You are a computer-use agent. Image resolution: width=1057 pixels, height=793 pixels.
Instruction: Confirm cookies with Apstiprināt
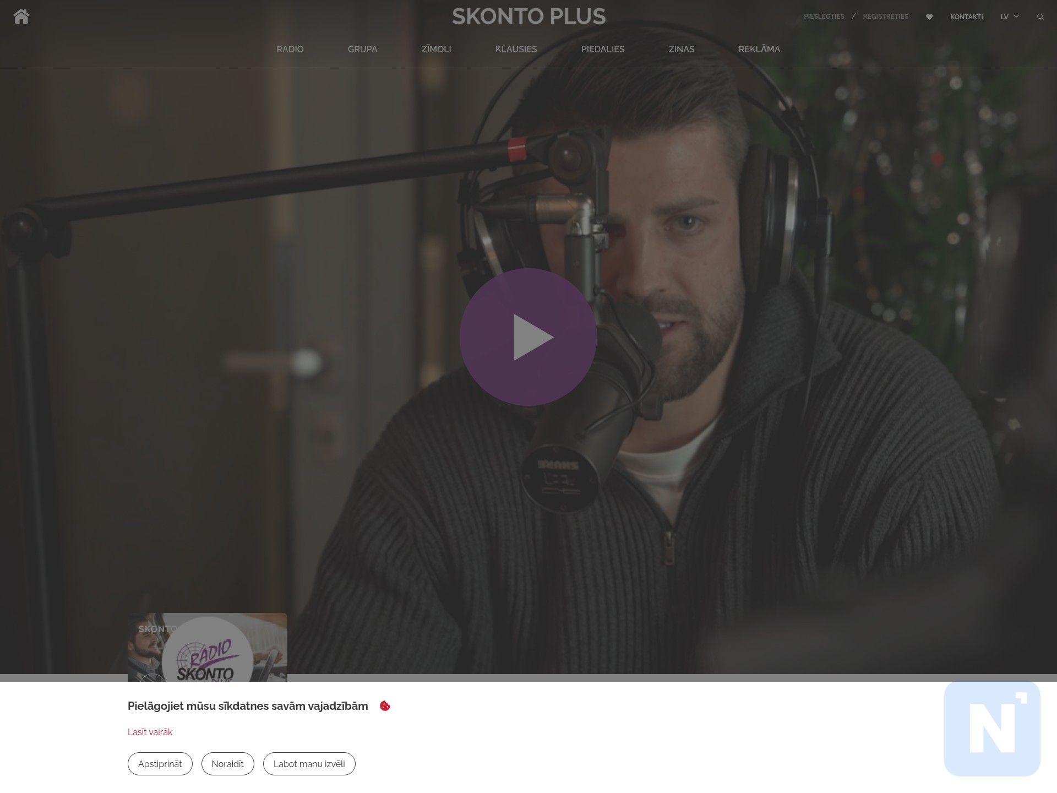click(160, 764)
